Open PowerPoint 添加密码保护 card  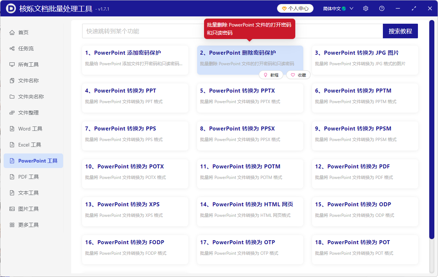pyautogui.click(x=135, y=60)
